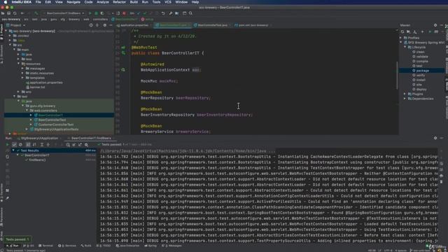Select install lifecycle goal in Maven
The height and width of the screenshot is (252, 448).
pyautogui.click(x=421, y=80)
